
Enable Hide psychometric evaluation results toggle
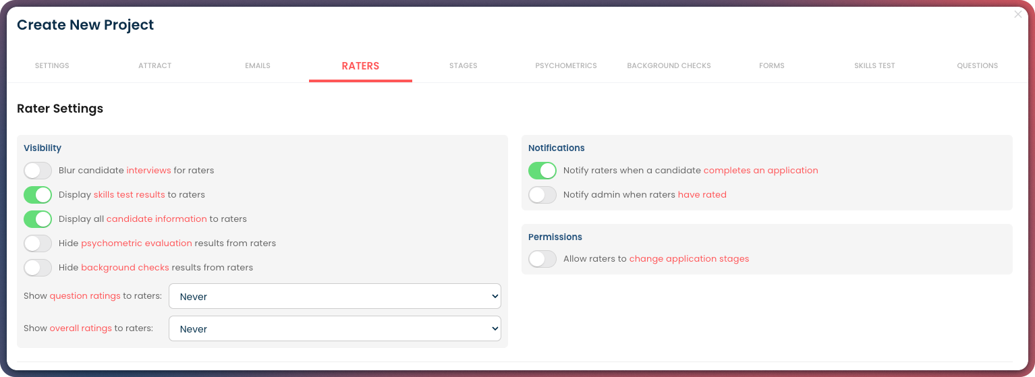38,243
